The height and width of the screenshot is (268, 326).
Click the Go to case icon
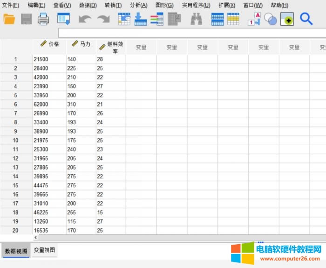124,19
